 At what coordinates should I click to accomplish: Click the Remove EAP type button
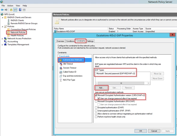(128, 88)
